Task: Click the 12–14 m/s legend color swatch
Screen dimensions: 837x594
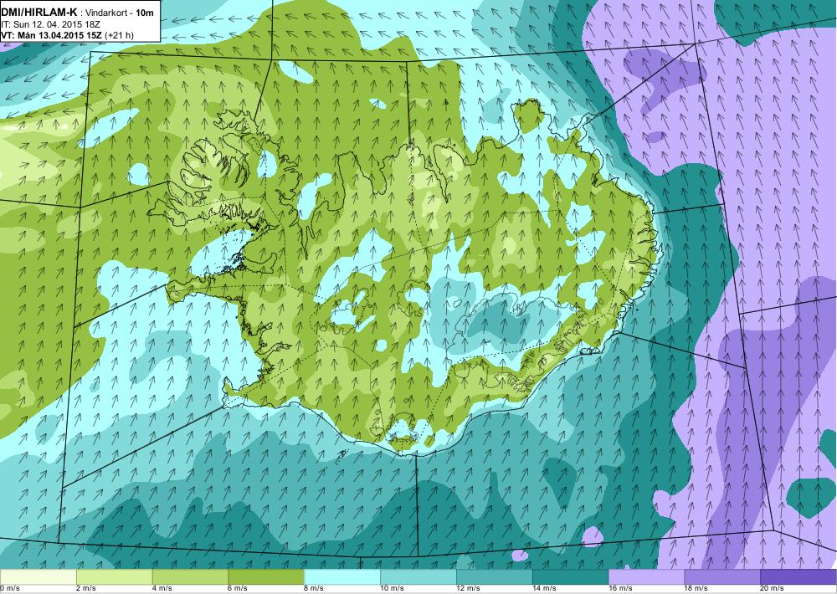Action: coord(495,577)
